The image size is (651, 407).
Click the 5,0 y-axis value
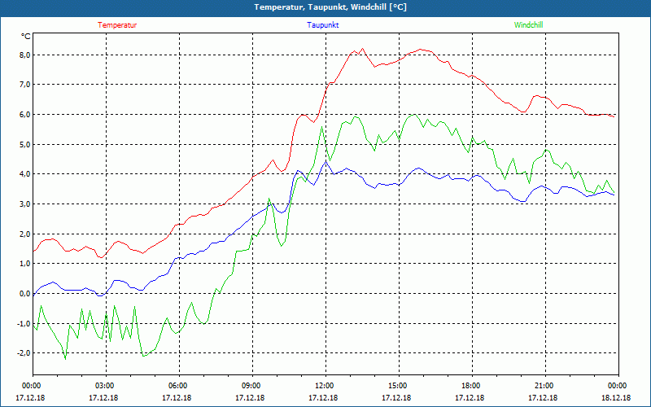[24, 145]
